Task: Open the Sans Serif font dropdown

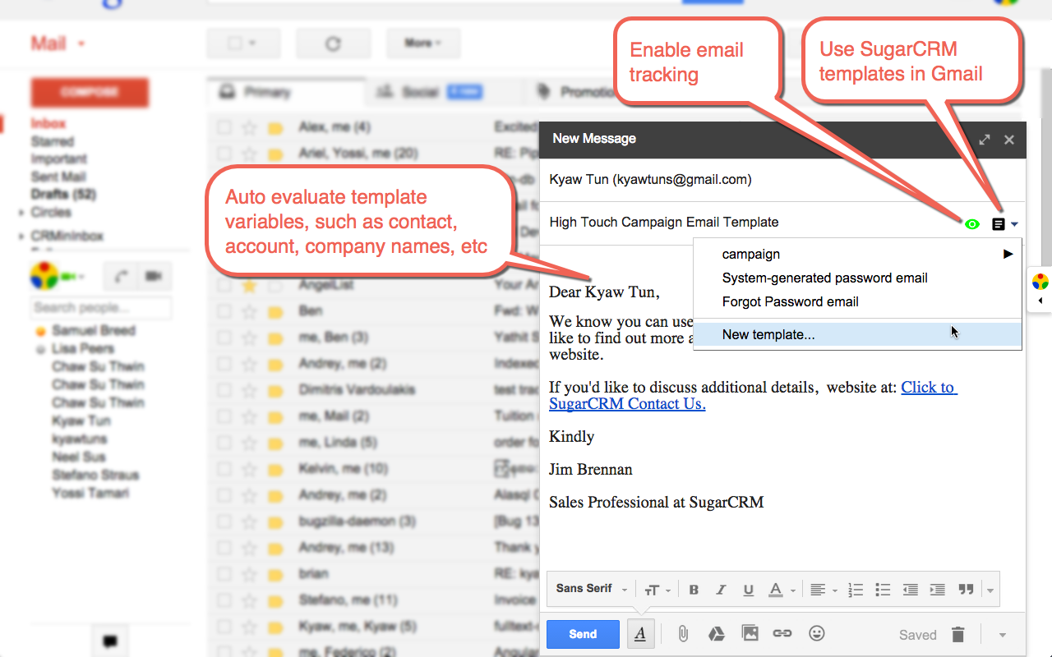Action: pos(592,589)
